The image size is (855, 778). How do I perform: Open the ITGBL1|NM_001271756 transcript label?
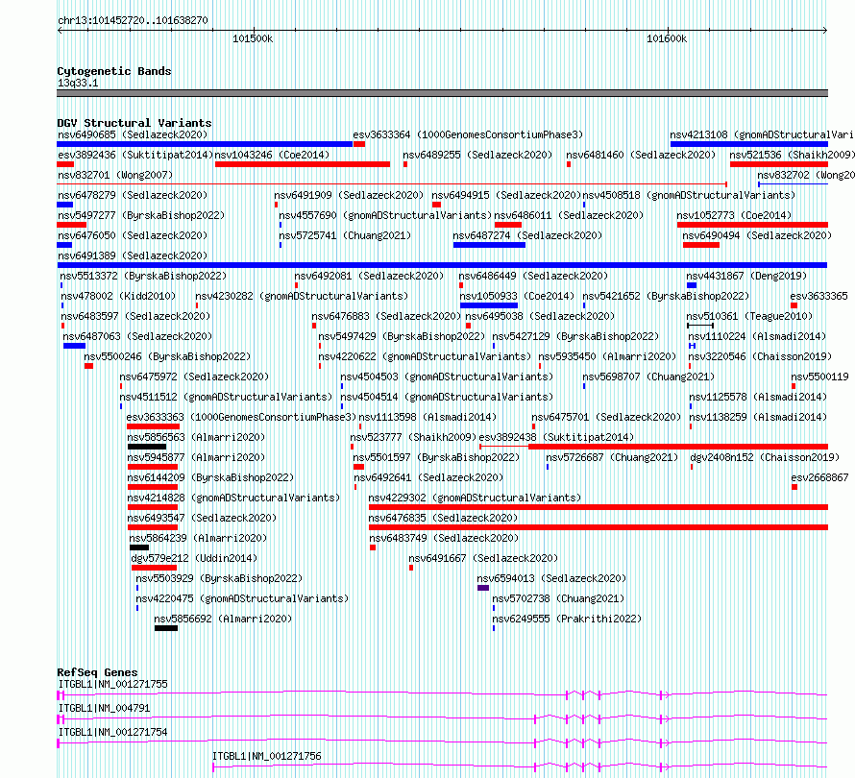(x=267, y=756)
